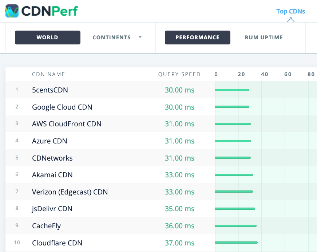This screenshot has height=252, width=317.
Task: Click the CDNPerf logo icon
Action: point(13,11)
